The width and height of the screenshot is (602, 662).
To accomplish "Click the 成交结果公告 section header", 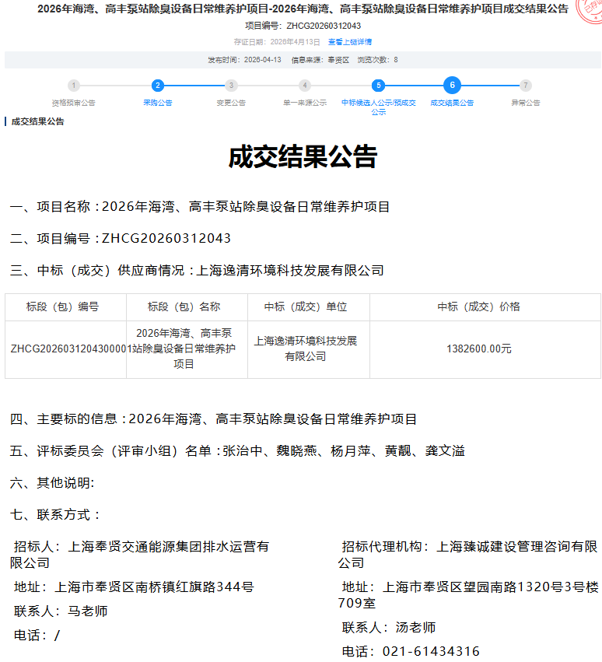I will pos(38,121).
